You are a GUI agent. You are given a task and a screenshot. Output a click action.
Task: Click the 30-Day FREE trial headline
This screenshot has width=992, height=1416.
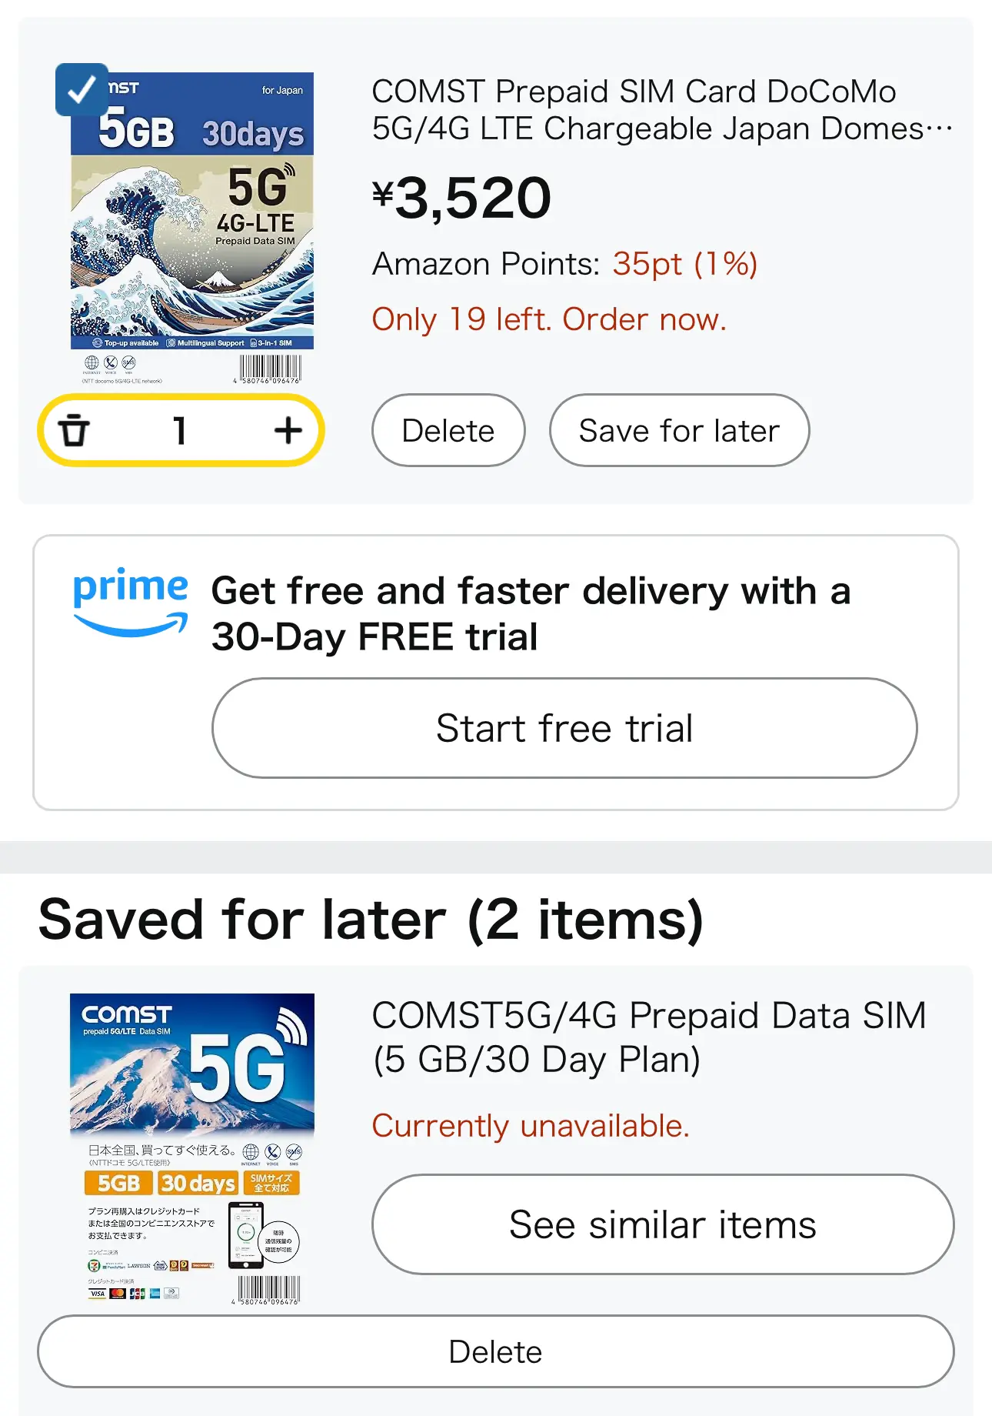tap(531, 613)
